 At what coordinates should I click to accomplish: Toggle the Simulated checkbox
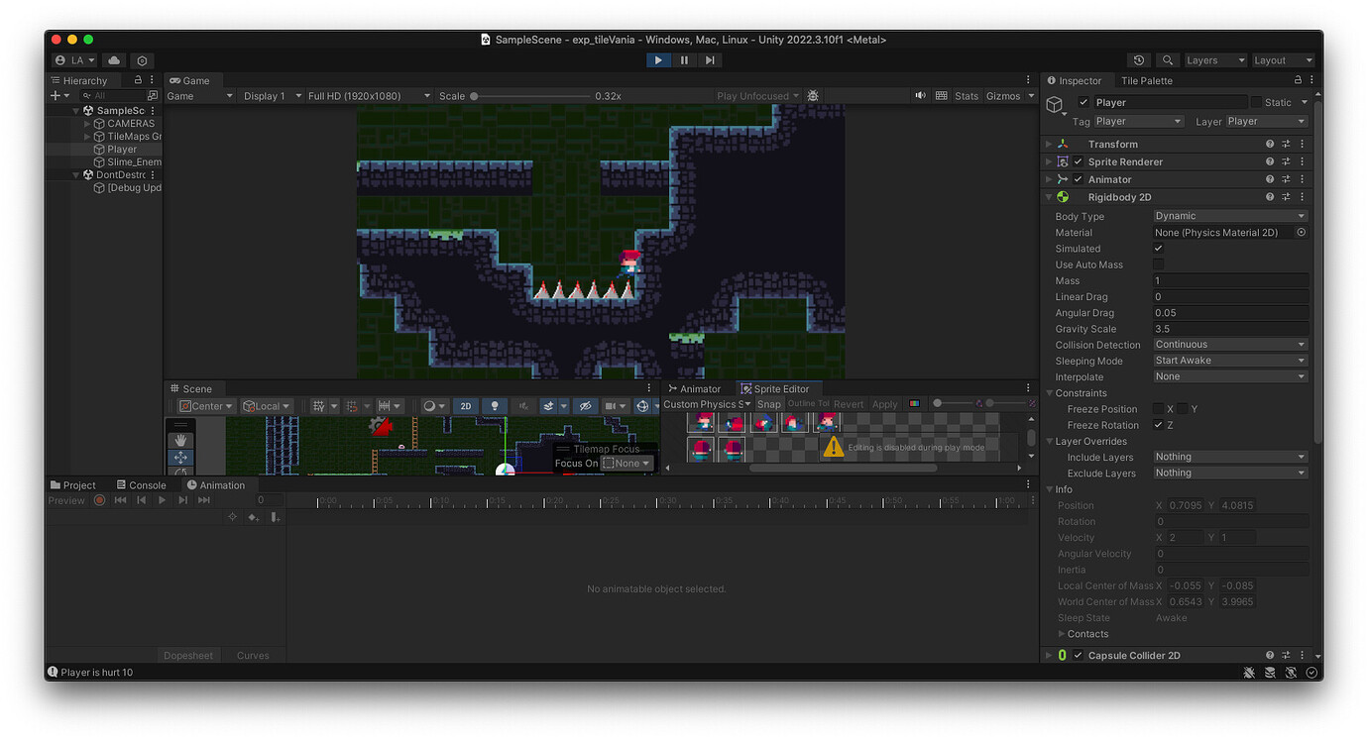(x=1158, y=249)
